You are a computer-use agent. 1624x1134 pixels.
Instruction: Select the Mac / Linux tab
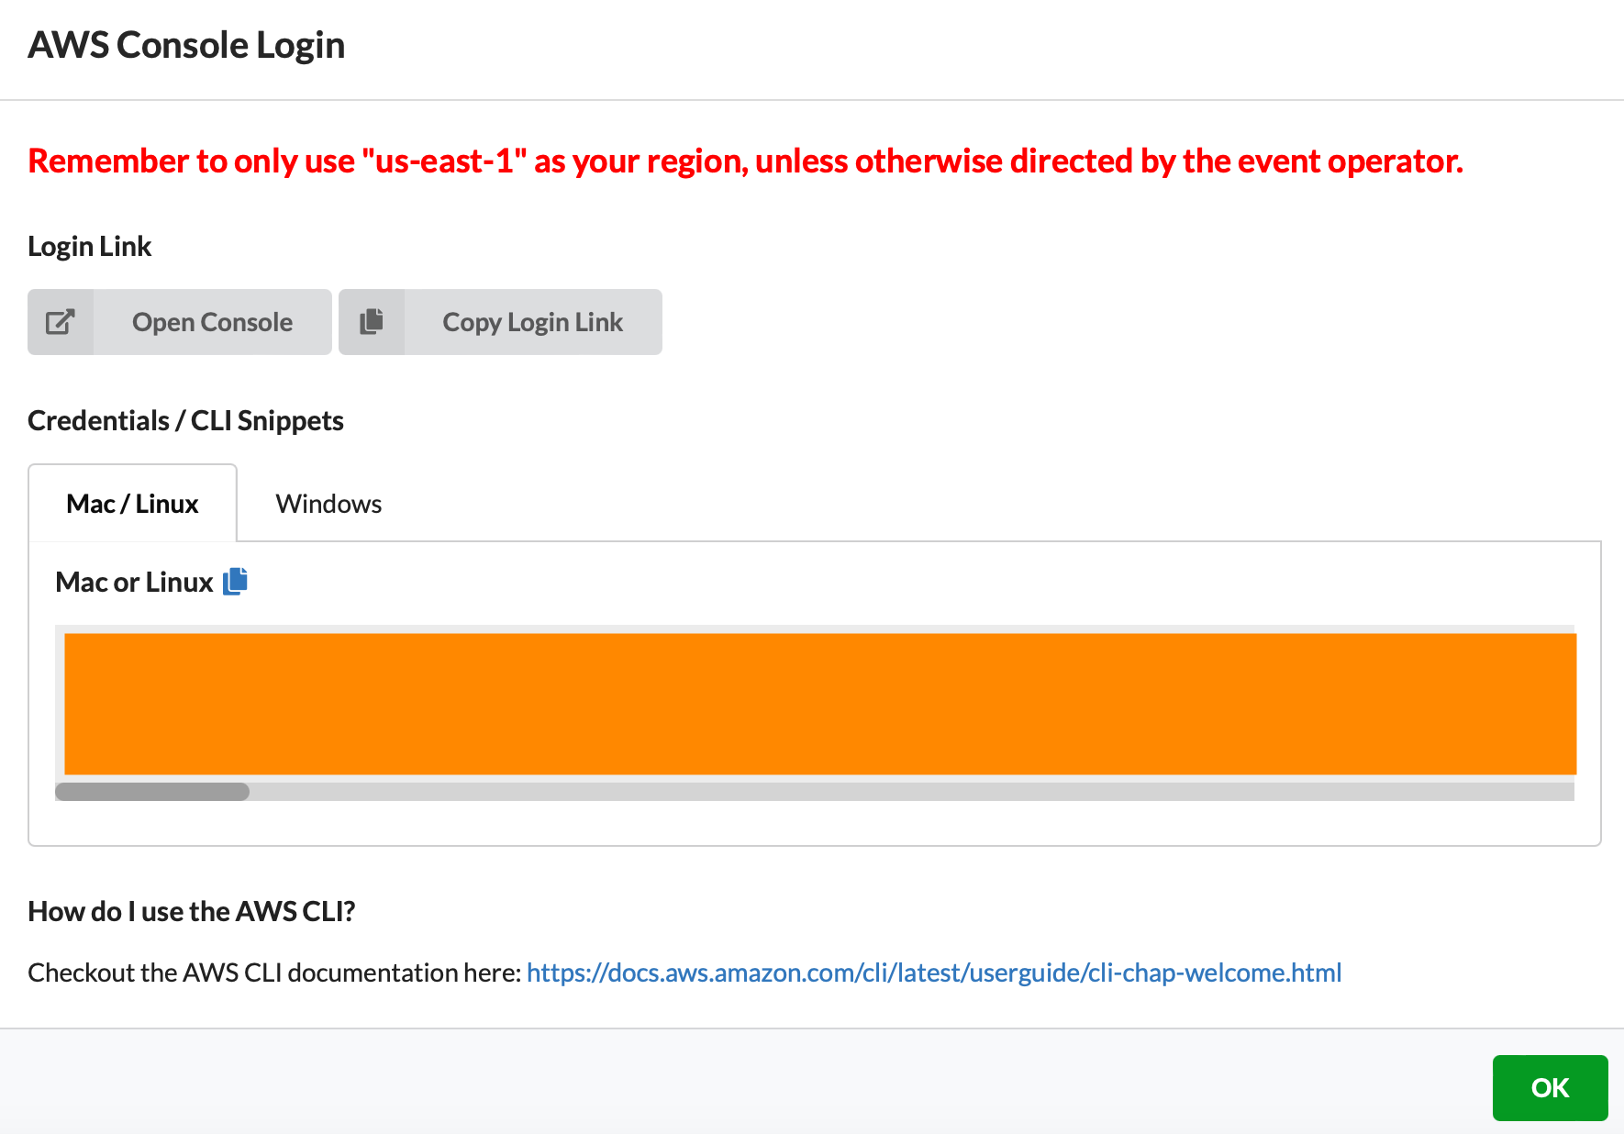point(133,504)
